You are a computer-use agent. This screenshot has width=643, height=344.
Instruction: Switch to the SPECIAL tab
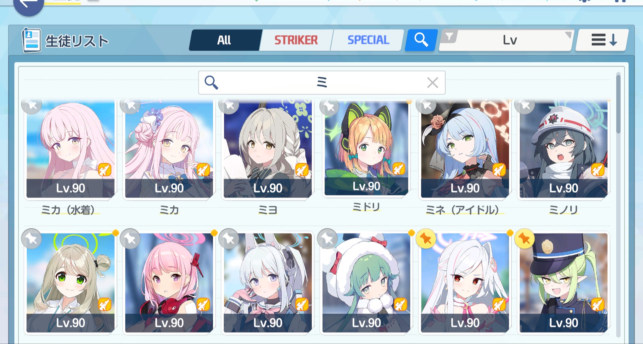368,40
